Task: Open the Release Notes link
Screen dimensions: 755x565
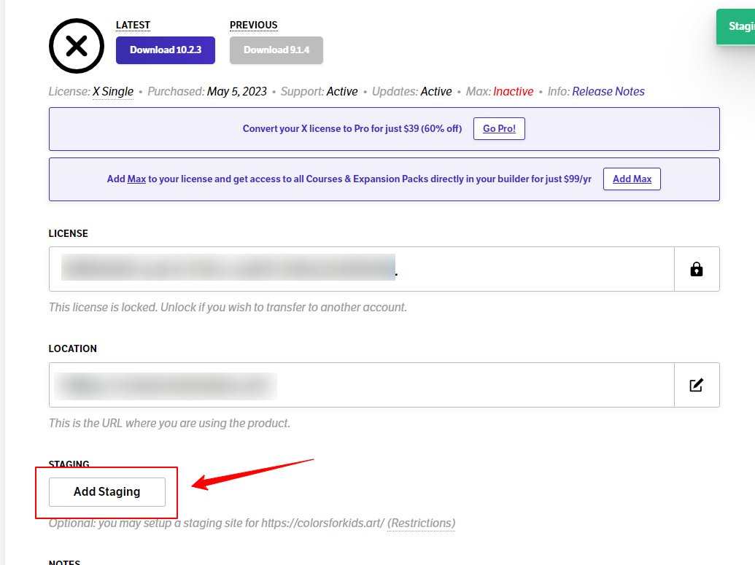Action: point(608,92)
